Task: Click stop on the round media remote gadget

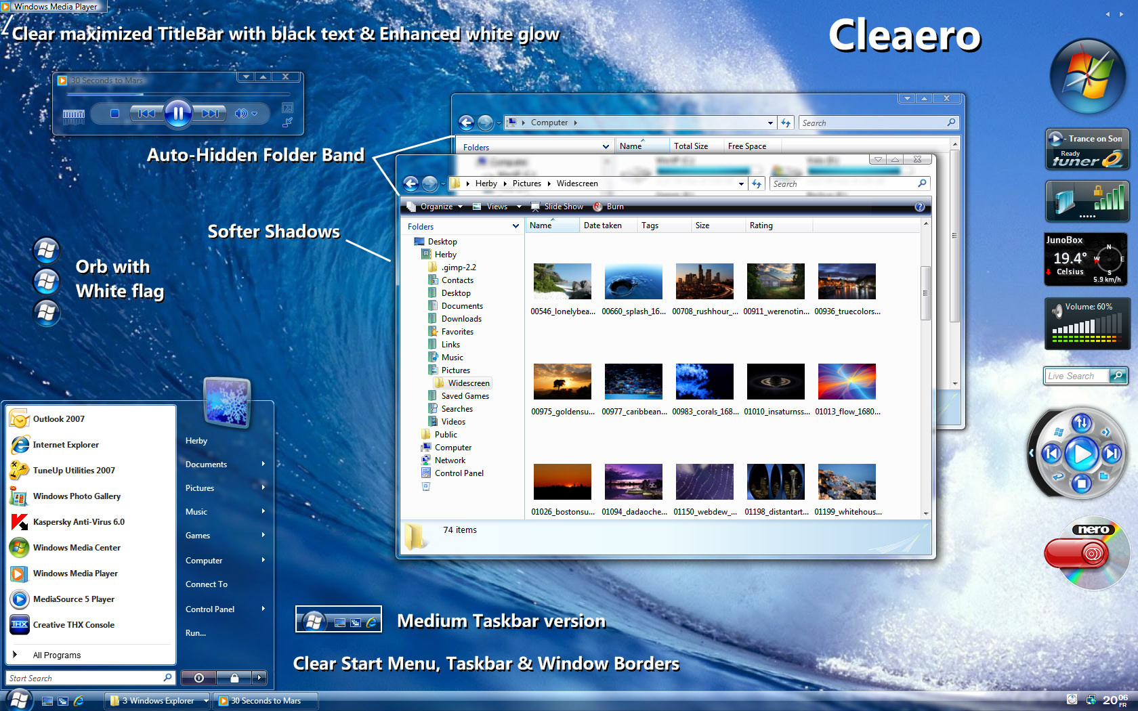Action: 1081,483
